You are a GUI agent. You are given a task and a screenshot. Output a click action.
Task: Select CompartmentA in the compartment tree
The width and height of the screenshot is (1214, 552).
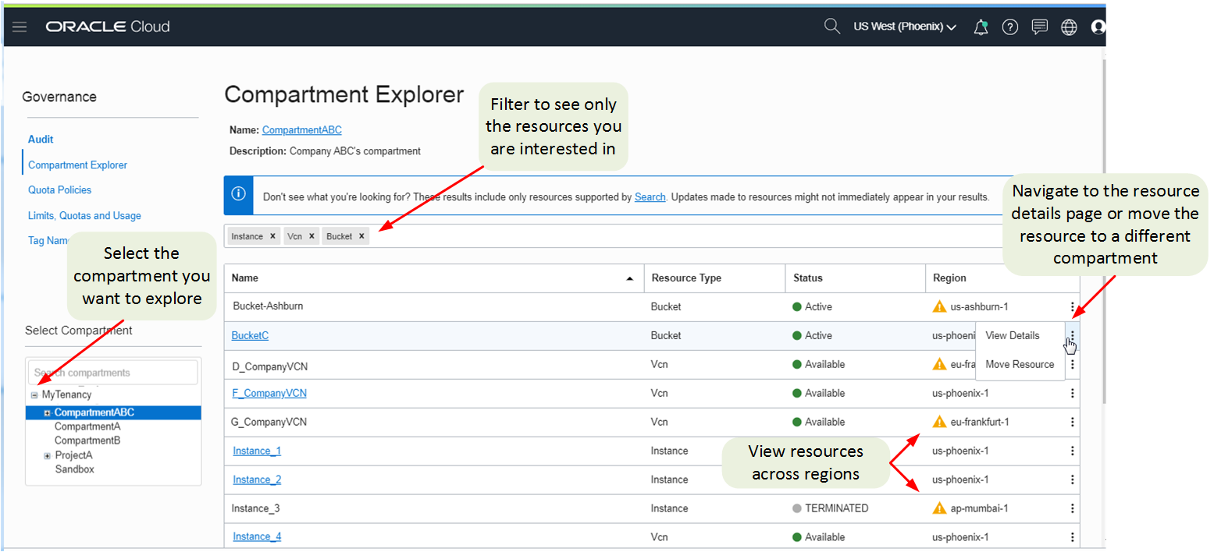[87, 426]
